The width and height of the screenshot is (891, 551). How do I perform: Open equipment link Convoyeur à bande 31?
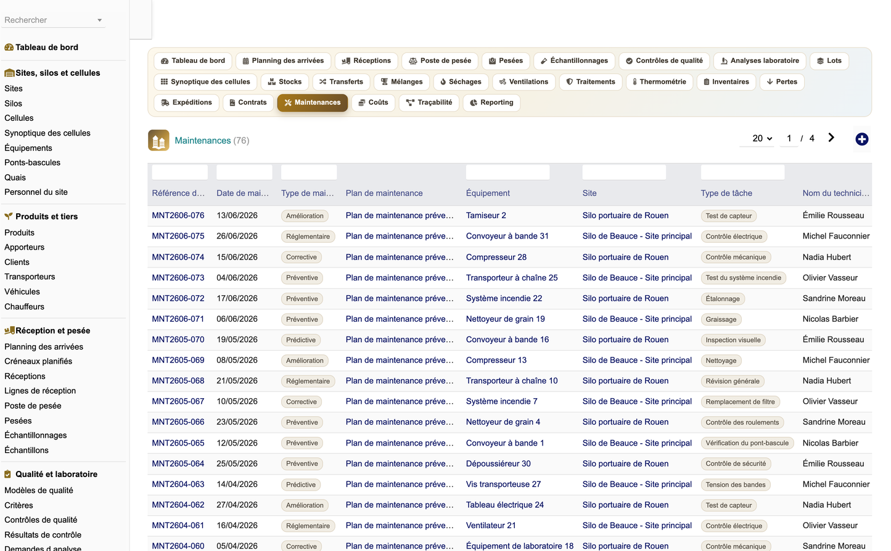(x=507, y=236)
